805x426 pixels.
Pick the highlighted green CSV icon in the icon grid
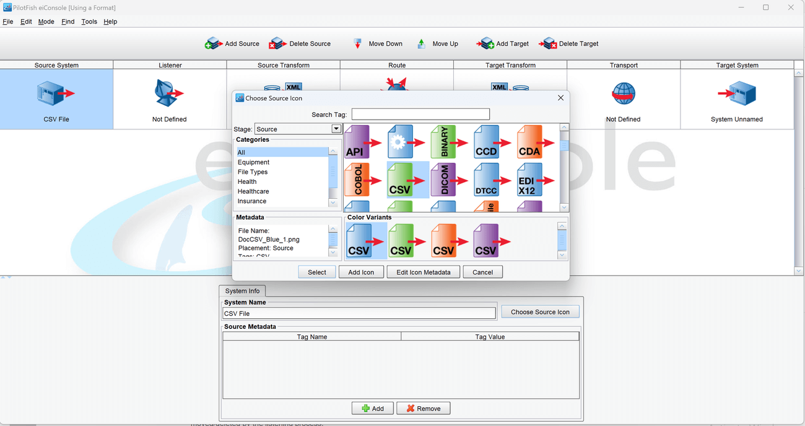click(x=406, y=180)
